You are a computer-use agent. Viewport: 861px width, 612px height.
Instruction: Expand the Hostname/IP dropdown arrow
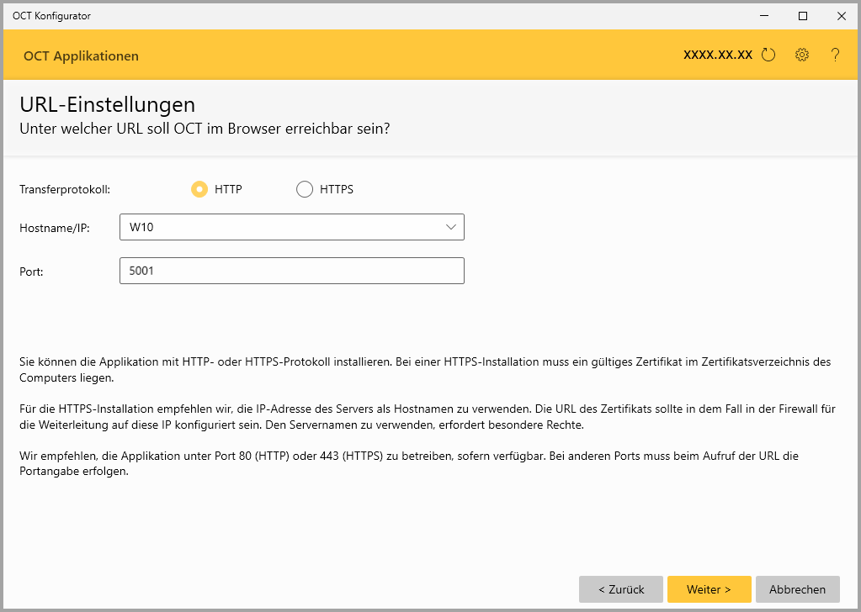pos(450,227)
